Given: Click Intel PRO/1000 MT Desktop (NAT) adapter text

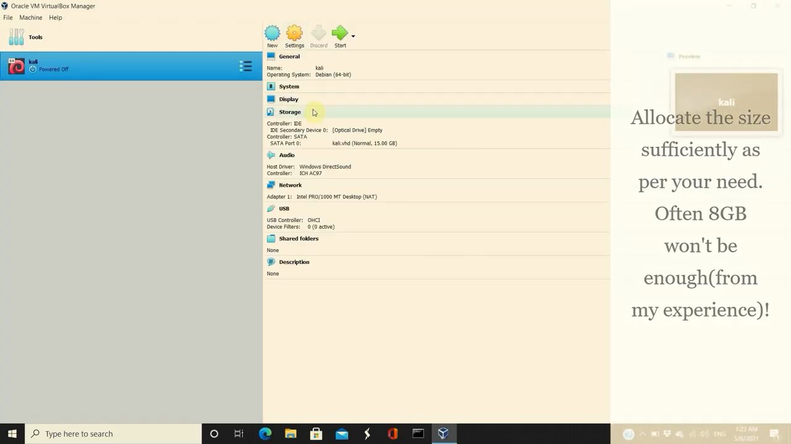Looking at the screenshot, I should [x=337, y=197].
